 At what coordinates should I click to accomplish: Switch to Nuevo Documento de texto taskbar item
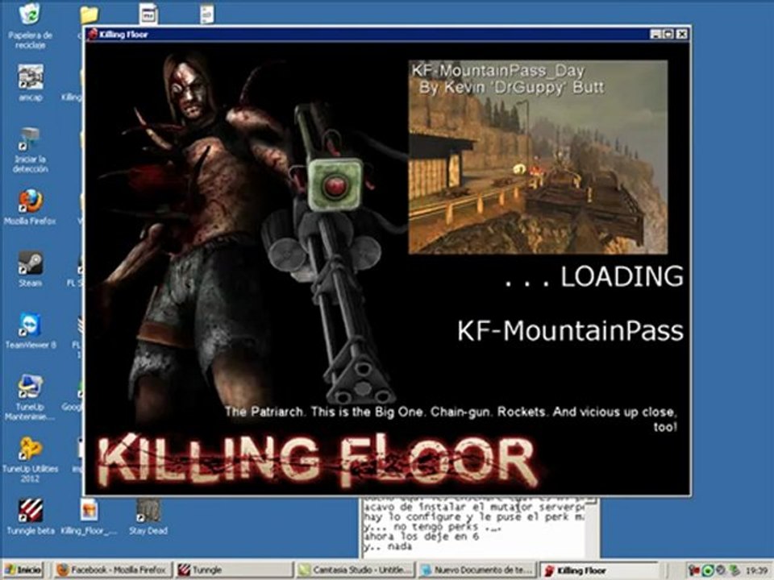(x=476, y=570)
